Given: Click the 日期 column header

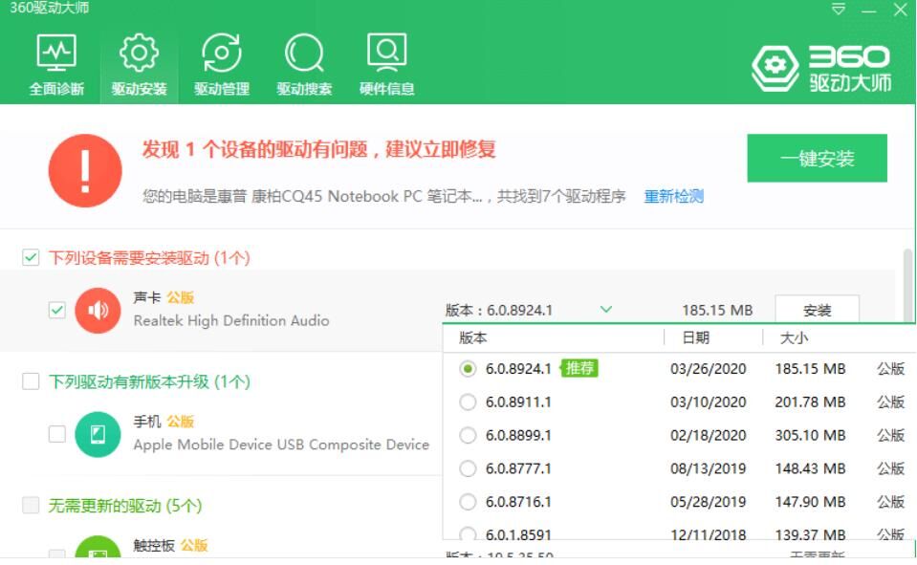Looking at the screenshot, I should tap(696, 337).
